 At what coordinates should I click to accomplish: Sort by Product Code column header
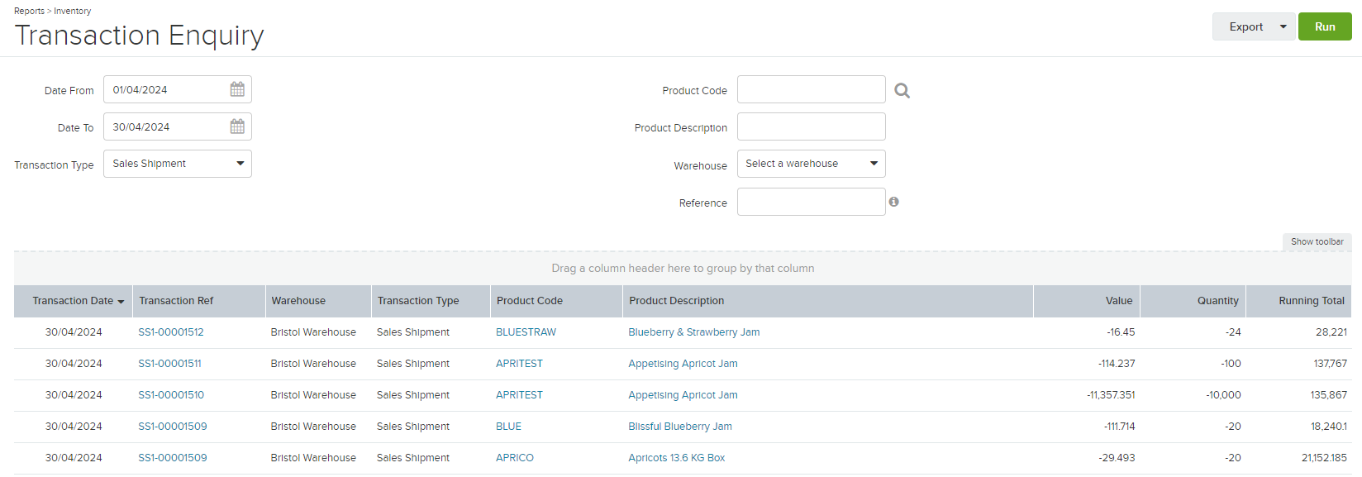click(556, 301)
